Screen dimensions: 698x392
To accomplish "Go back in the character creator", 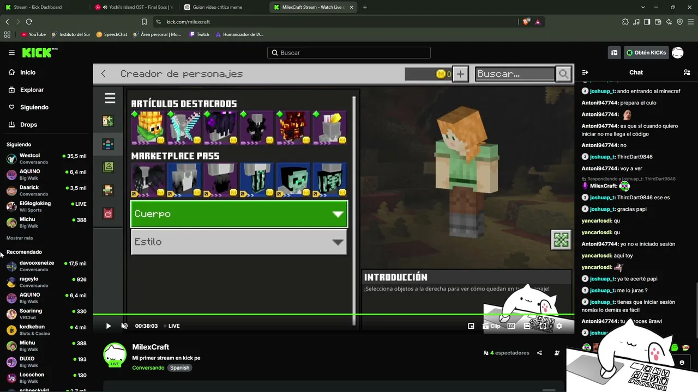I will pyautogui.click(x=103, y=74).
